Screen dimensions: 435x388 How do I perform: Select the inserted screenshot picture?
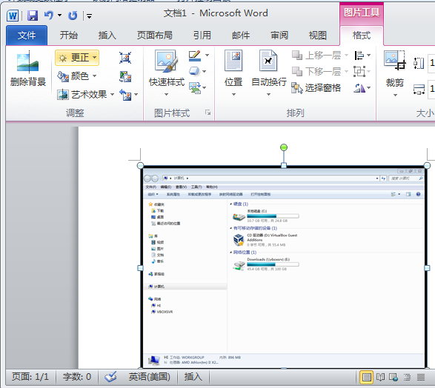click(284, 268)
